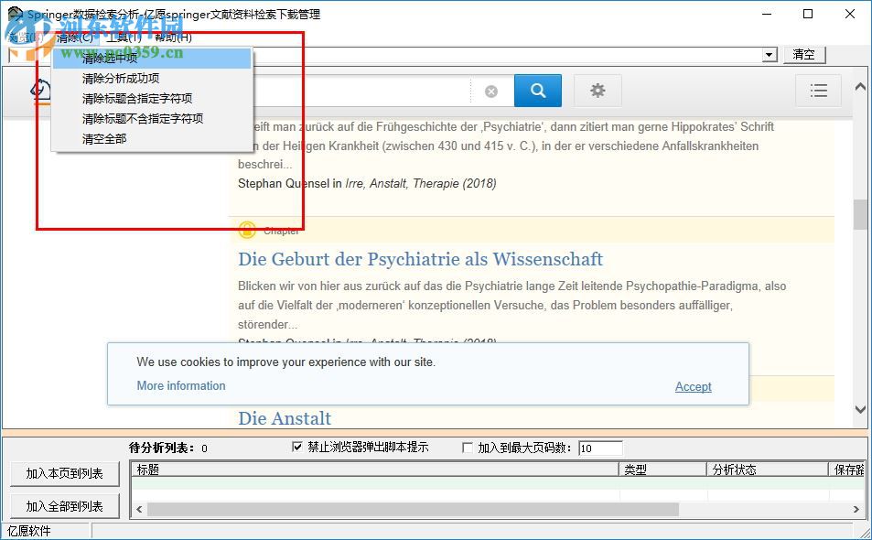Click list horizontal scroll left arrow

click(139, 509)
